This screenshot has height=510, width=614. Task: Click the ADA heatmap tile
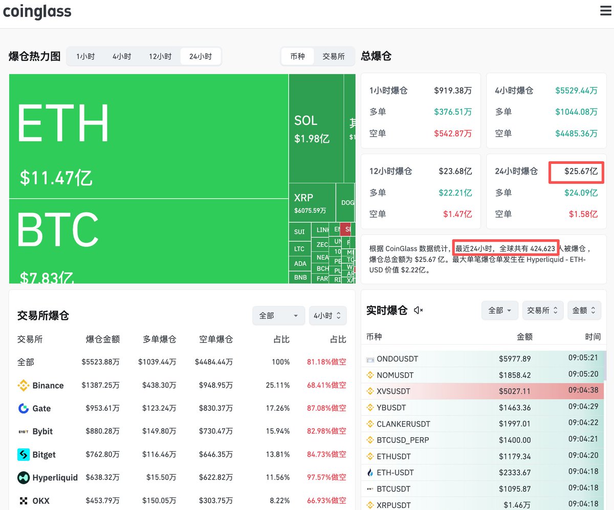[x=300, y=264]
